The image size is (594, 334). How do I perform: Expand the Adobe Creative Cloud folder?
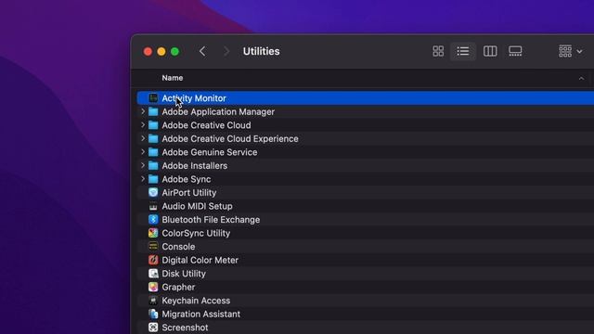click(x=143, y=125)
